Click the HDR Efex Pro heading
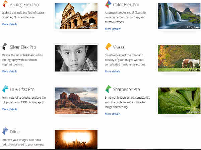201x150 pixels. pyautogui.click(x=22, y=89)
